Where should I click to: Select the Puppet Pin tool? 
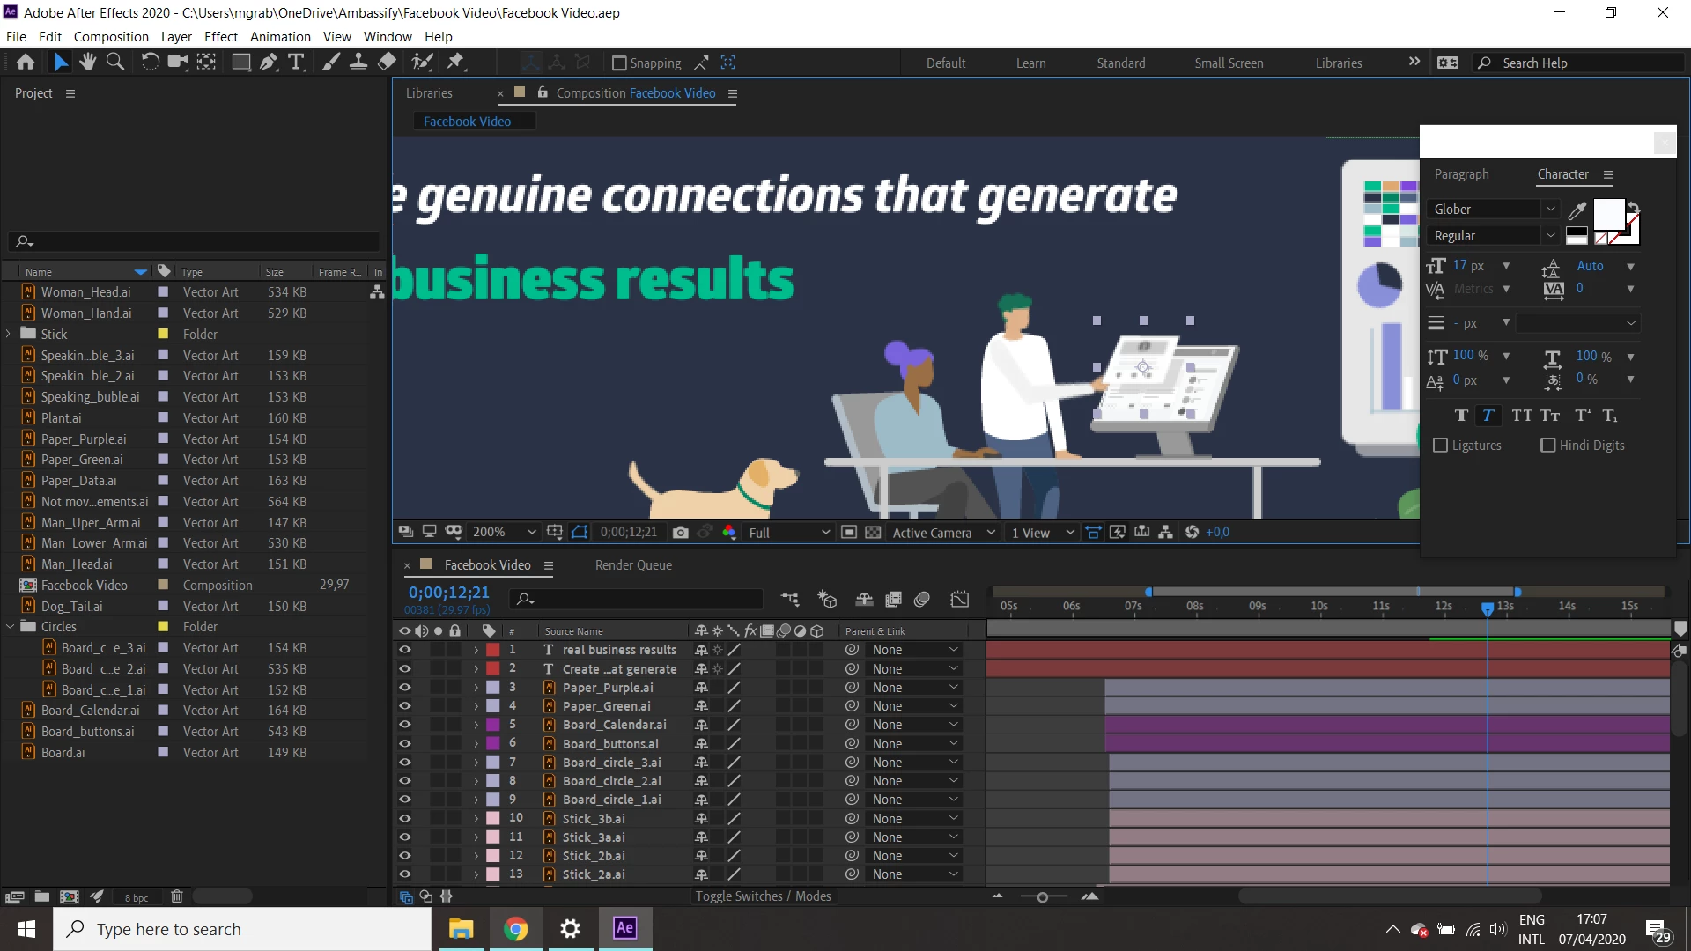click(x=455, y=63)
